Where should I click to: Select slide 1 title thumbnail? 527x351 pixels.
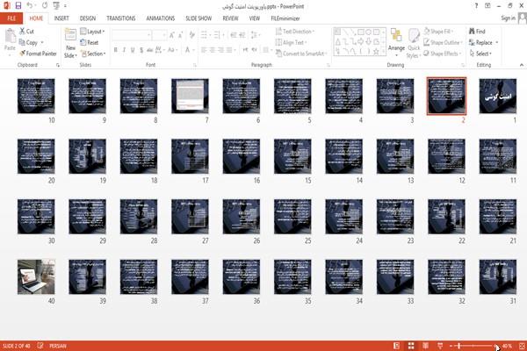pos(498,96)
